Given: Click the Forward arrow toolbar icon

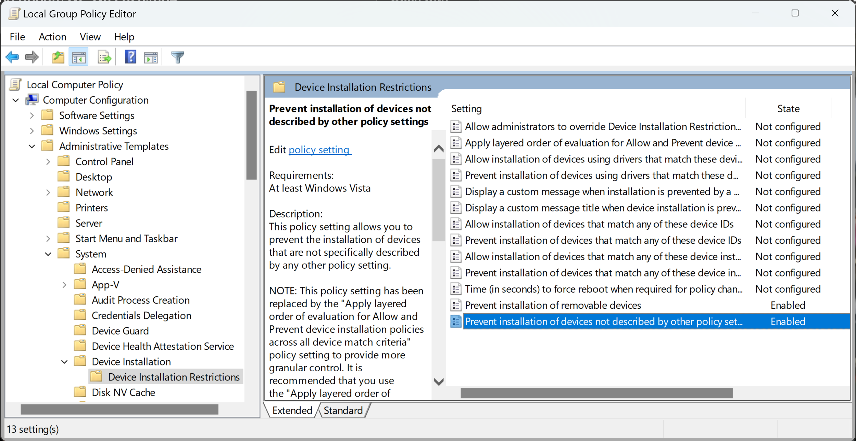Looking at the screenshot, I should coord(32,57).
